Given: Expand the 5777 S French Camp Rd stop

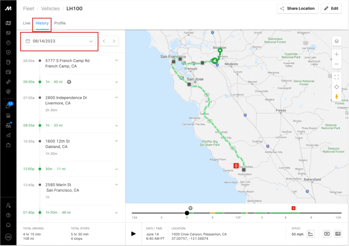Looking at the screenshot, I should tap(116, 61).
